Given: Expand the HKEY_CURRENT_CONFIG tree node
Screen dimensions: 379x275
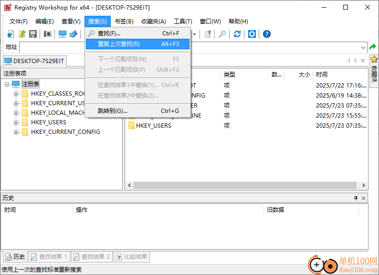Looking at the screenshot, I should pyautogui.click(x=16, y=132).
